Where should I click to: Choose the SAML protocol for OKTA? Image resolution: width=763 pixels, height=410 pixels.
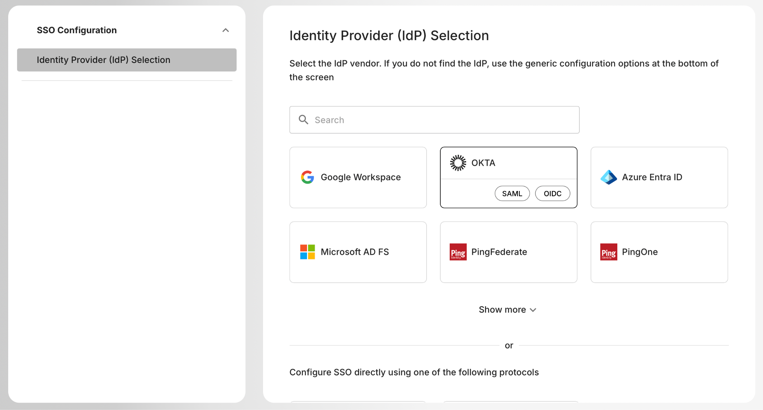pos(512,194)
